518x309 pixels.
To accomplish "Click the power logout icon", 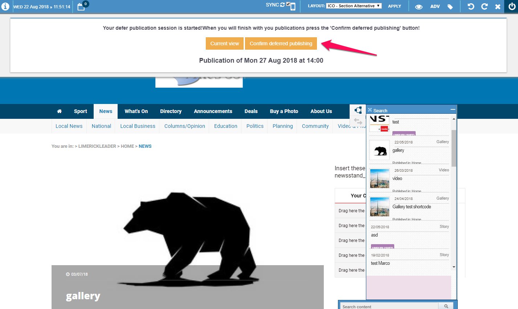I will (x=512, y=6).
